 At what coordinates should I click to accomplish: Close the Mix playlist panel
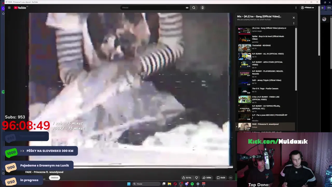click(x=294, y=18)
